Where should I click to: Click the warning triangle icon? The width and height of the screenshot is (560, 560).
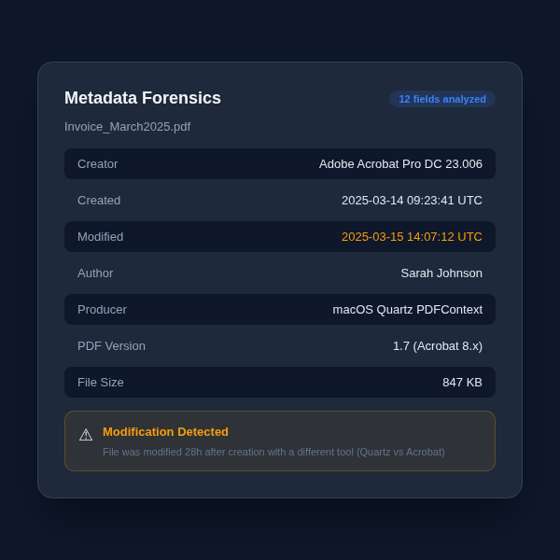[x=86, y=435]
